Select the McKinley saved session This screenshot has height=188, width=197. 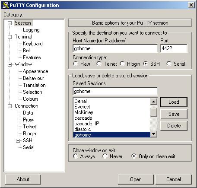pyautogui.click(x=84, y=112)
